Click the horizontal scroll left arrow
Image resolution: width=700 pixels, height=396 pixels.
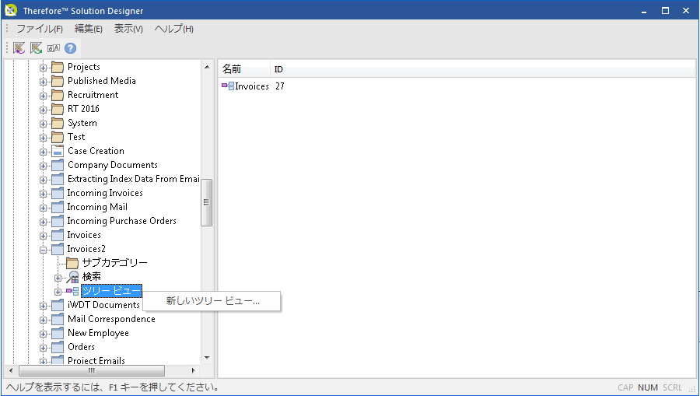click(x=11, y=370)
